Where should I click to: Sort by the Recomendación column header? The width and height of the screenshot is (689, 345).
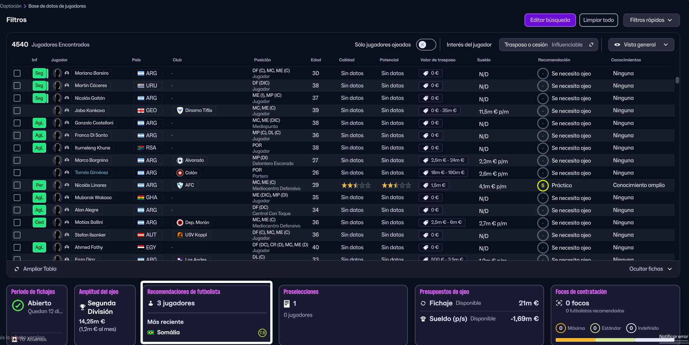[x=554, y=60]
